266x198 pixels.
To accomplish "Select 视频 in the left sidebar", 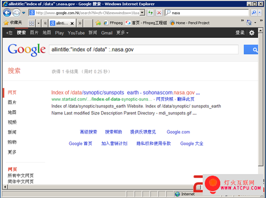I will click(x=12, y=122).
